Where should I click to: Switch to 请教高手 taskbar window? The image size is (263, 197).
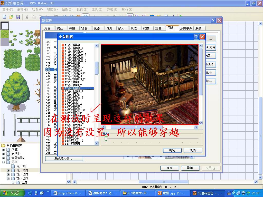tap(102, 193)
